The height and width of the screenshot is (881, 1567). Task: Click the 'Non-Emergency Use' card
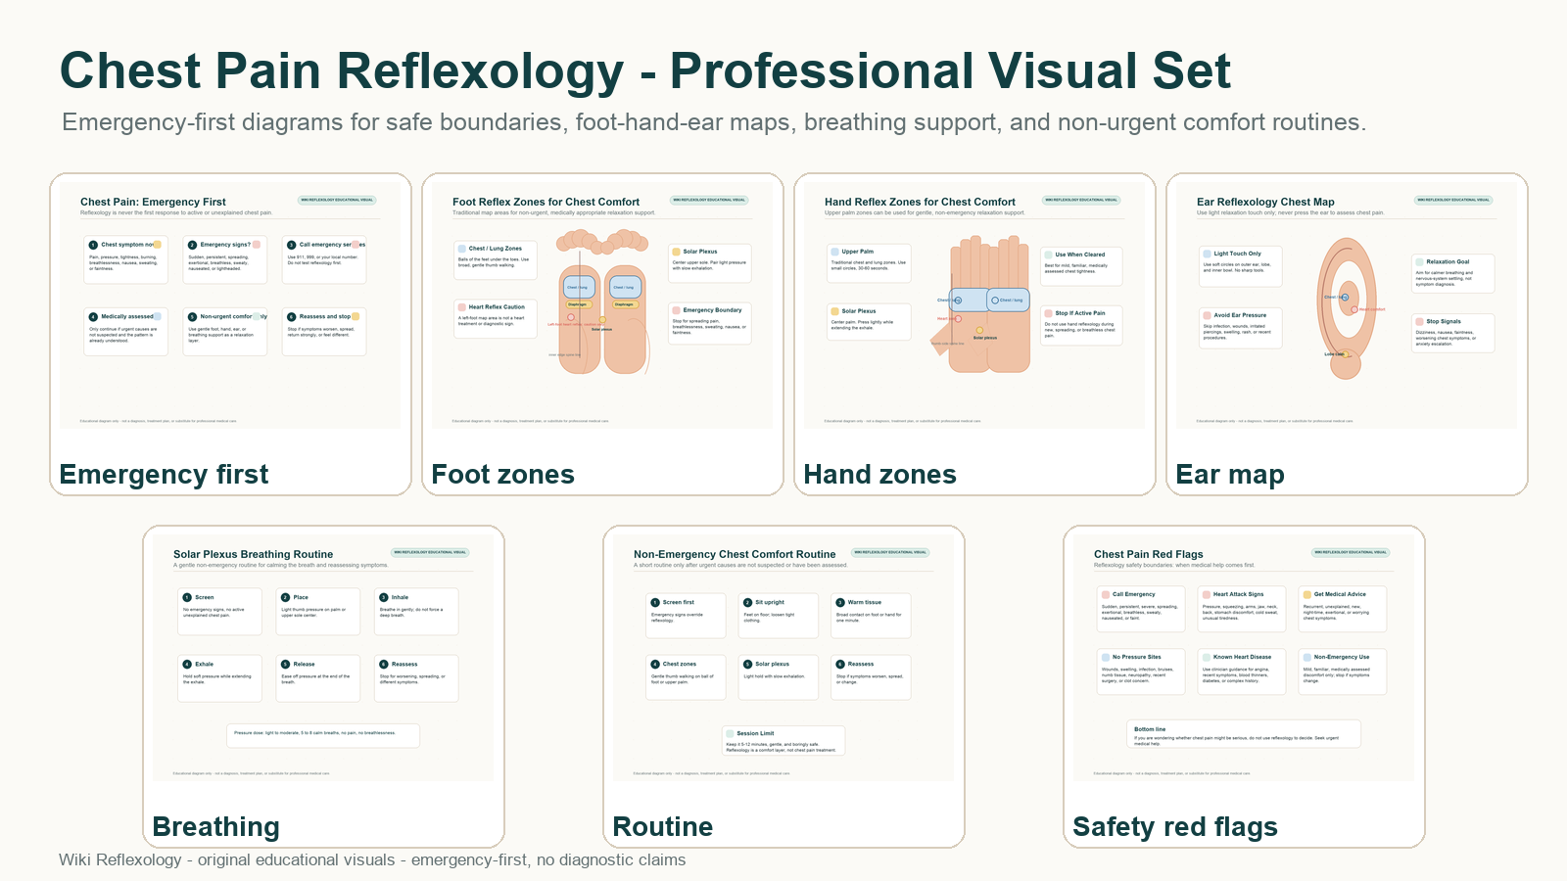pyautogui.click(x=1342, y=672)
